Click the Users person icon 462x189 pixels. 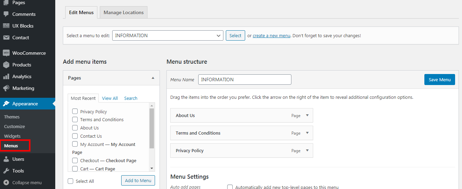coord(6,159)
